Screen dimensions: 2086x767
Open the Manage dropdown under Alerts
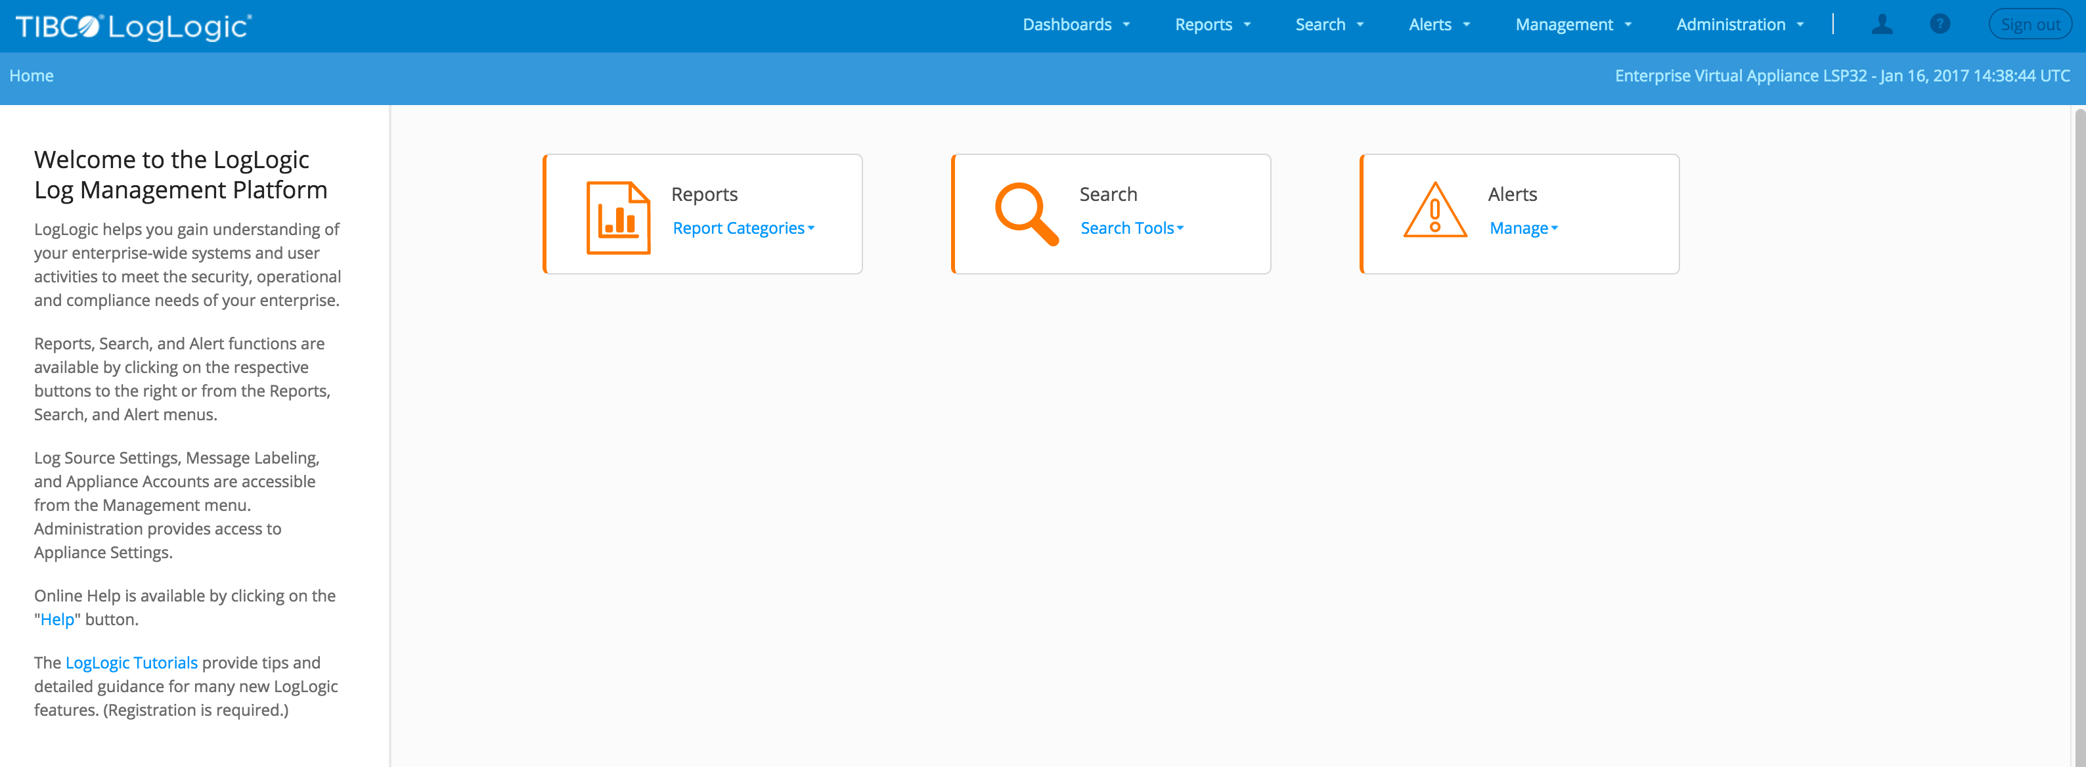tap(1522, 229)
